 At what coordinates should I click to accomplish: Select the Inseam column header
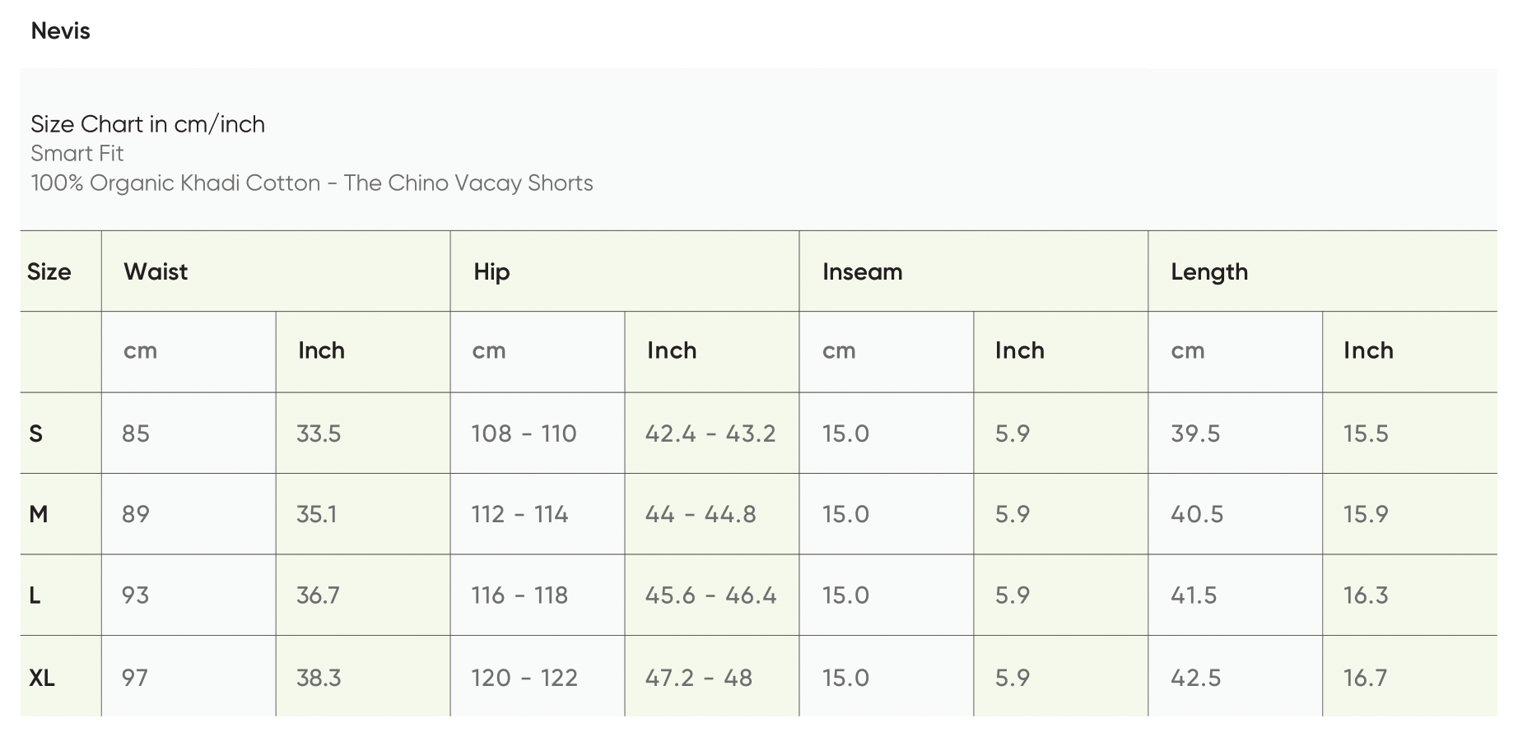[x=862, y=272]
